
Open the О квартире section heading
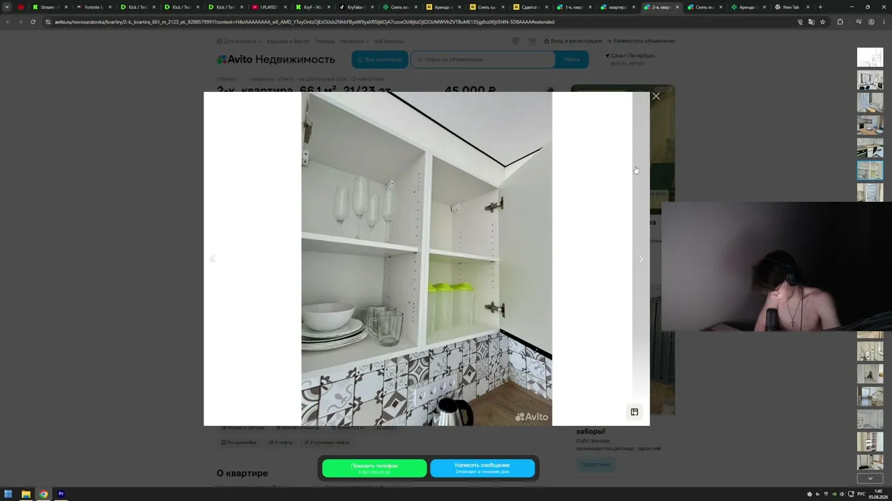coord(242,473)
